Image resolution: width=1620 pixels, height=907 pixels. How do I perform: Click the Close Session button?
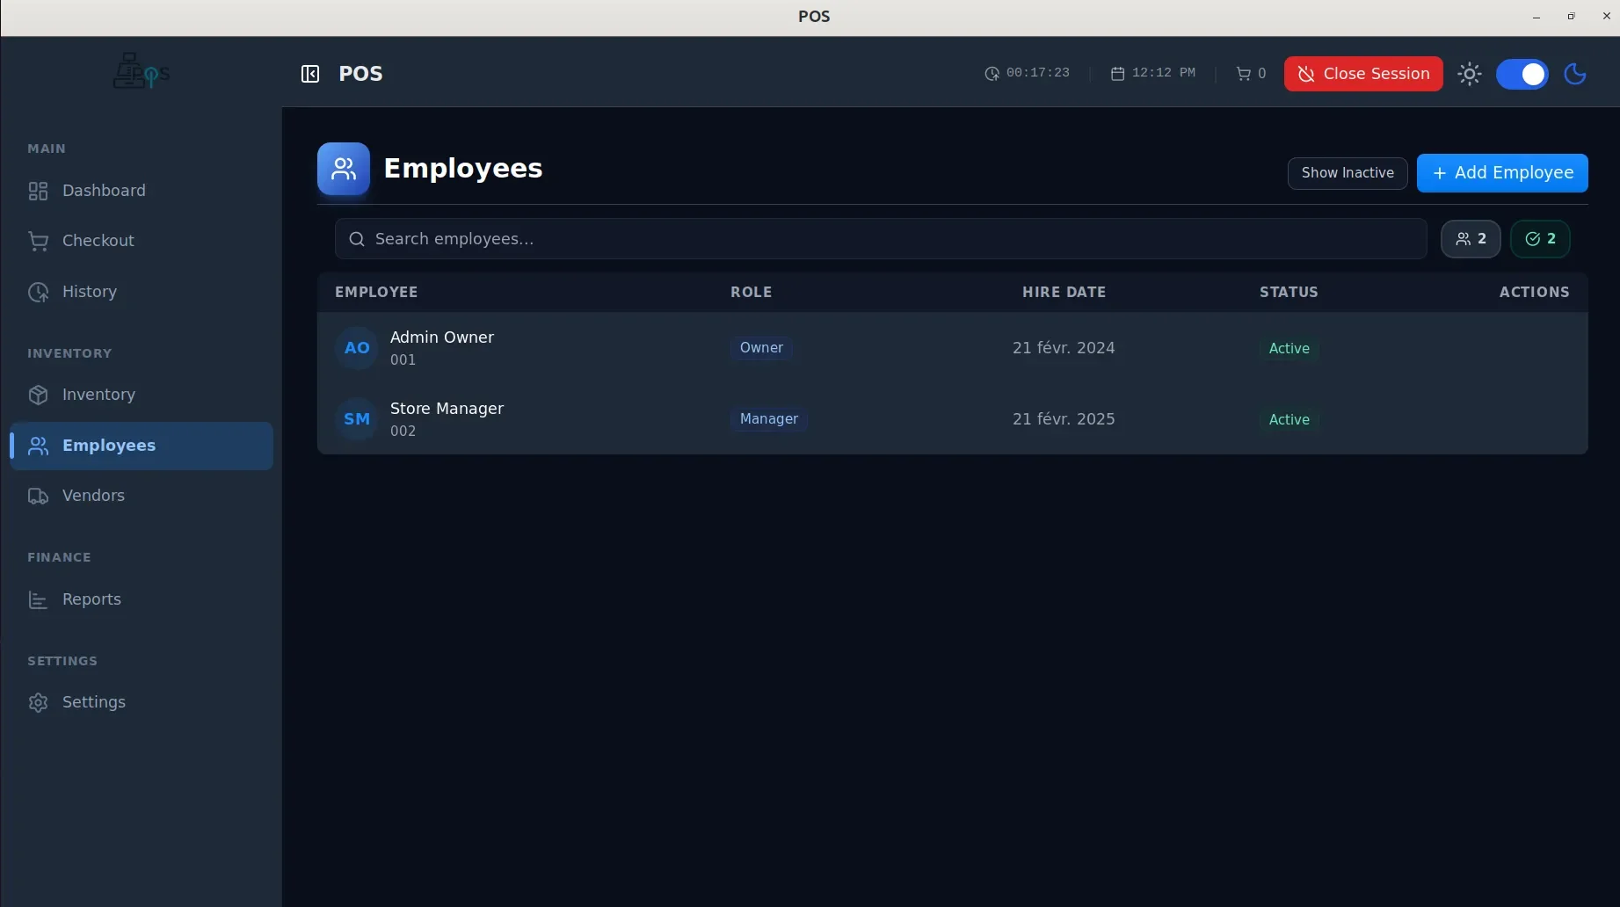click(1363, 74)
